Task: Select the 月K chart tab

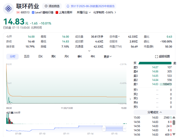Action: (66, 56)
